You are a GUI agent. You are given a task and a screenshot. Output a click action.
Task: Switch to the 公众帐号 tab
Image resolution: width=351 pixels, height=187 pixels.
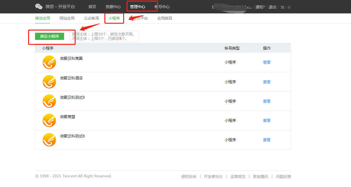[x=92, y=18]
